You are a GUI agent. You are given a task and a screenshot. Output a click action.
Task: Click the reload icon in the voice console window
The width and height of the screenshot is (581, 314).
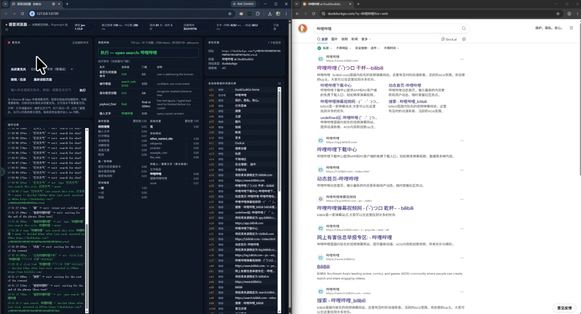point(22,13)
